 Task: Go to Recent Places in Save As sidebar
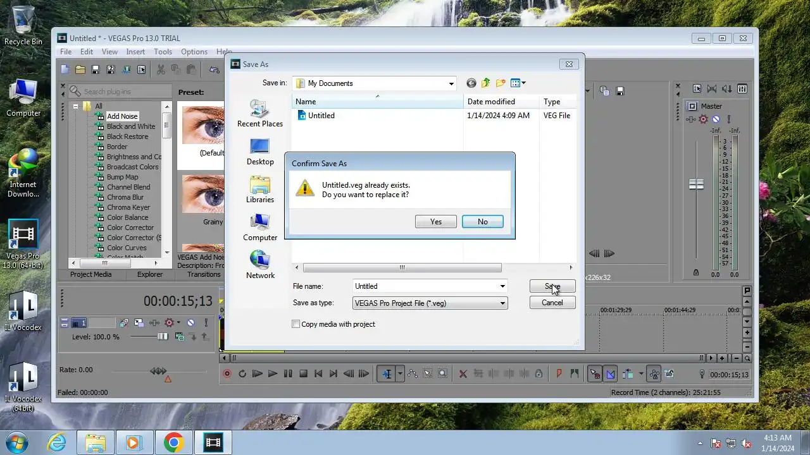260,114
